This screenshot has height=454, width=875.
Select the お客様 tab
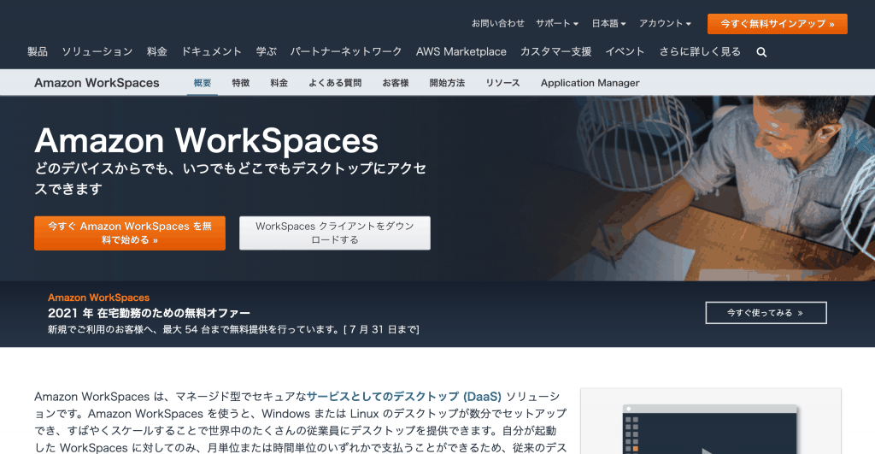coord(396,83)
